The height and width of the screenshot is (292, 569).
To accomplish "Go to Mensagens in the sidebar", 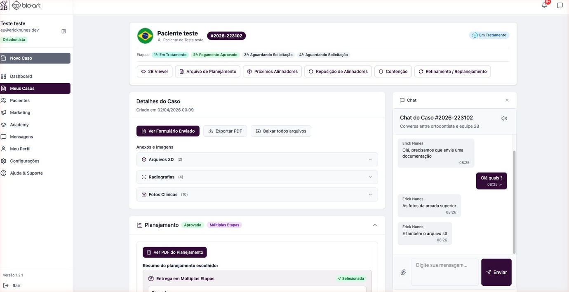I will [35, 137].
